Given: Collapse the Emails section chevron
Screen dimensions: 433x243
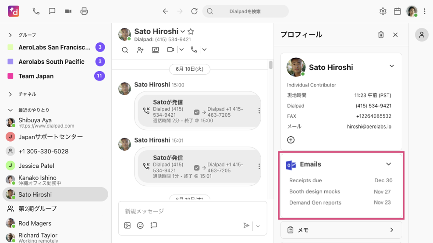Looking at the screenshot, I should (x=388, y=164).
